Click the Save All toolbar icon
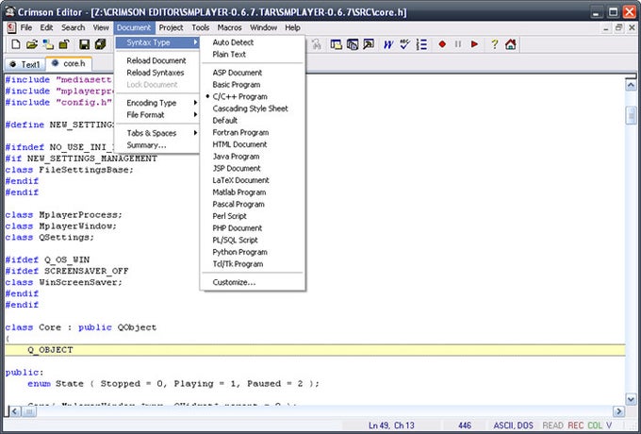 (x=101, y=44)
